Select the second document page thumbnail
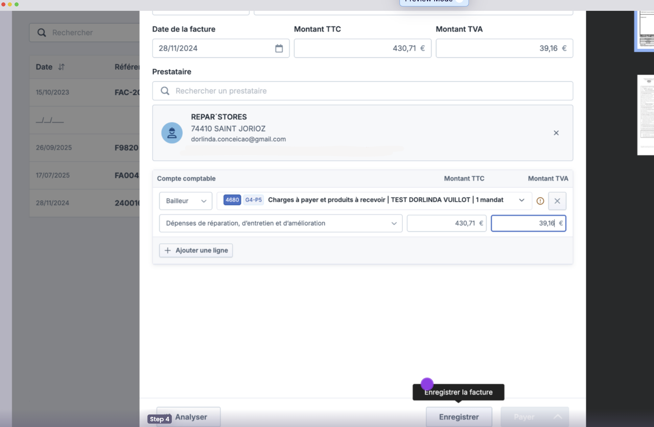 pos(646,115)
